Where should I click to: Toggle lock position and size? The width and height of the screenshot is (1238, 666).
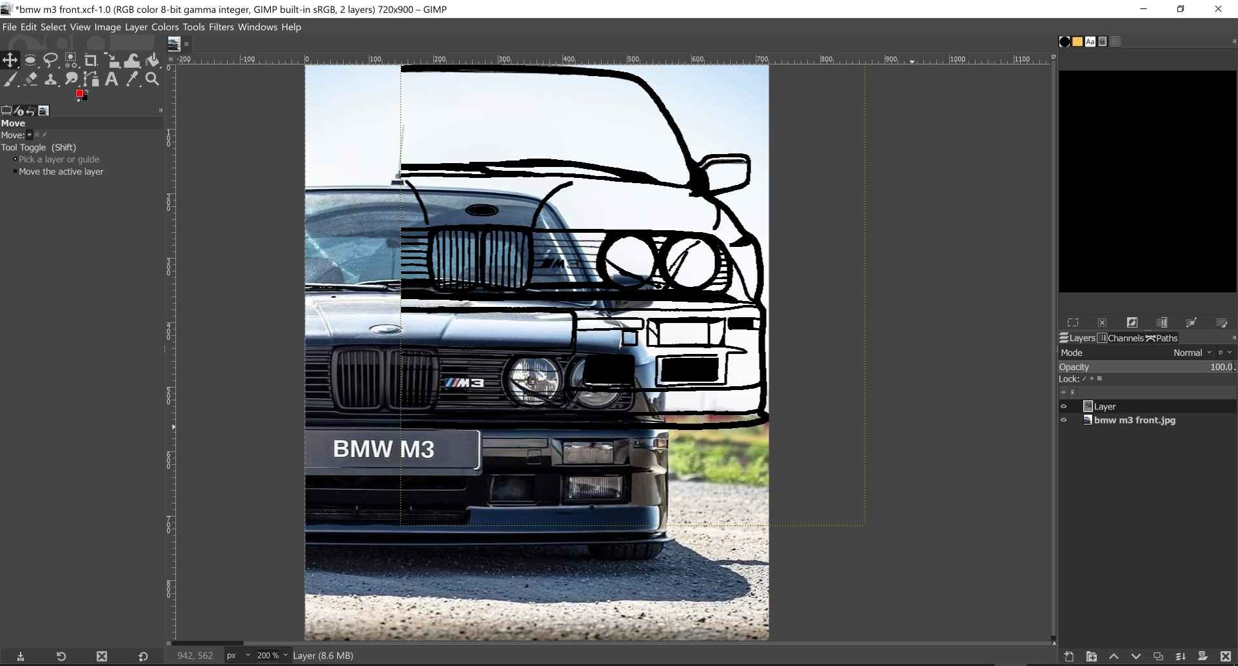[1092, 379]
